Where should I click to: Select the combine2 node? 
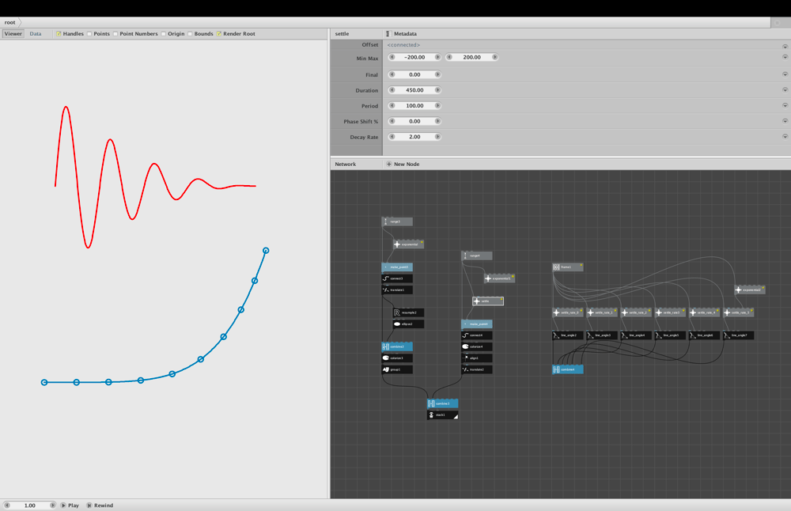tap(397, 346)
